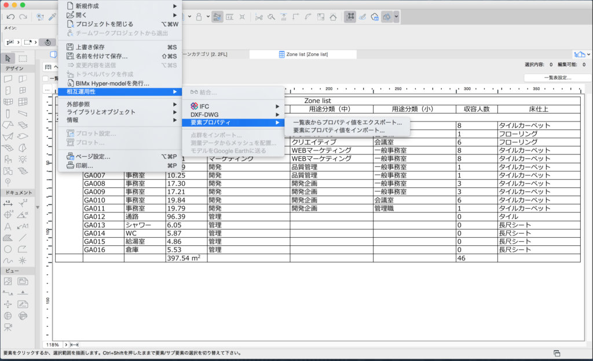Viewport: 593px width, 361px height.
Task: Select the Marquee tool
Action: (x=23, y=58)
